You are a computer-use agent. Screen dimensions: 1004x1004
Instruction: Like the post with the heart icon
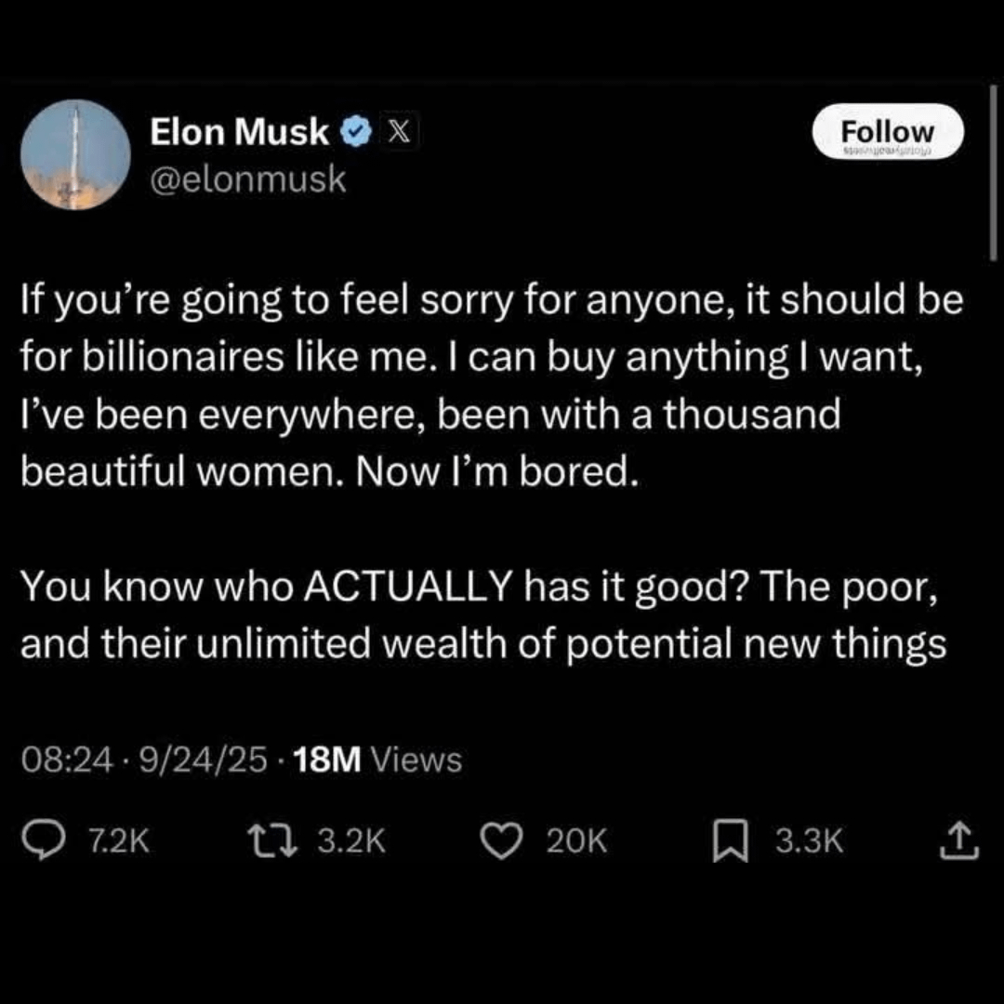(x=508, y=841)
